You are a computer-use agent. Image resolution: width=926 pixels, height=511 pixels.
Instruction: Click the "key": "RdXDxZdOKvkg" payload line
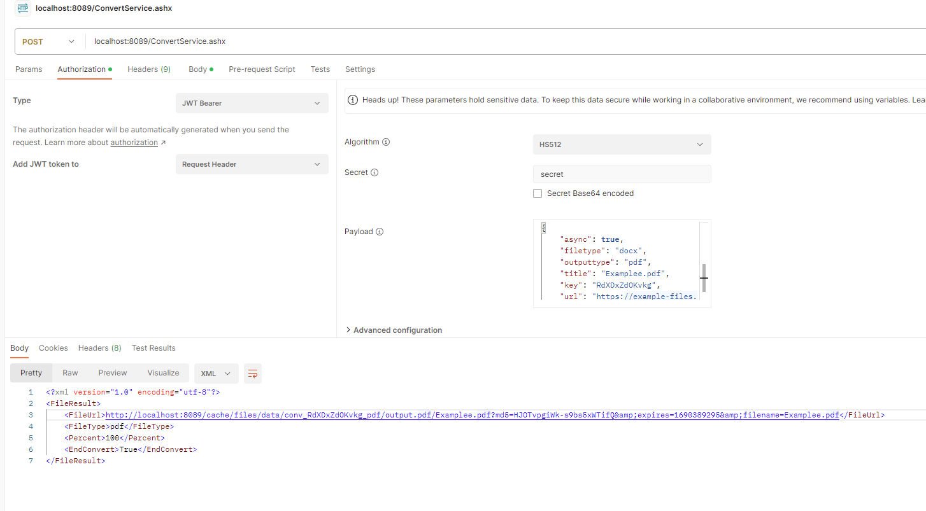pos(610,285)
